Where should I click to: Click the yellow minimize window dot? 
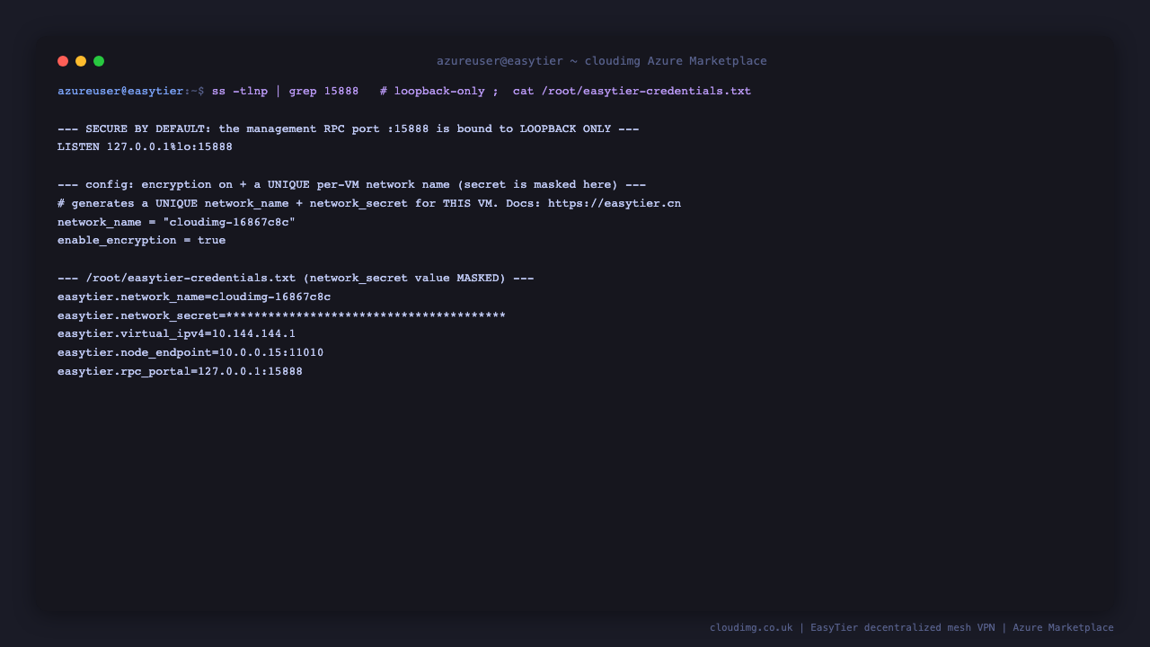(x=81, y=61)
